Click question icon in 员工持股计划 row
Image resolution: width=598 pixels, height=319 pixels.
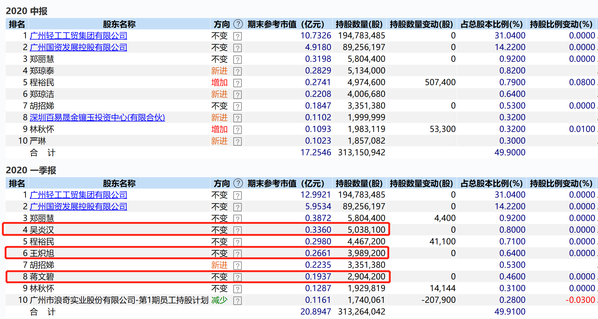238,301
